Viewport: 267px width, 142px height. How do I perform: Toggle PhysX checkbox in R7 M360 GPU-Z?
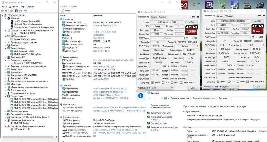[x=172, y=83]
